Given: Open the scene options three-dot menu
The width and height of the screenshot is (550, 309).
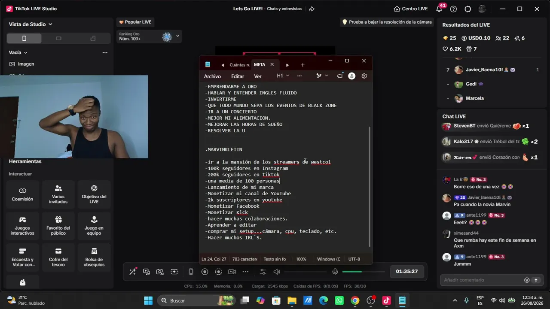Looking at the screenshot, I should pos(105,52).
